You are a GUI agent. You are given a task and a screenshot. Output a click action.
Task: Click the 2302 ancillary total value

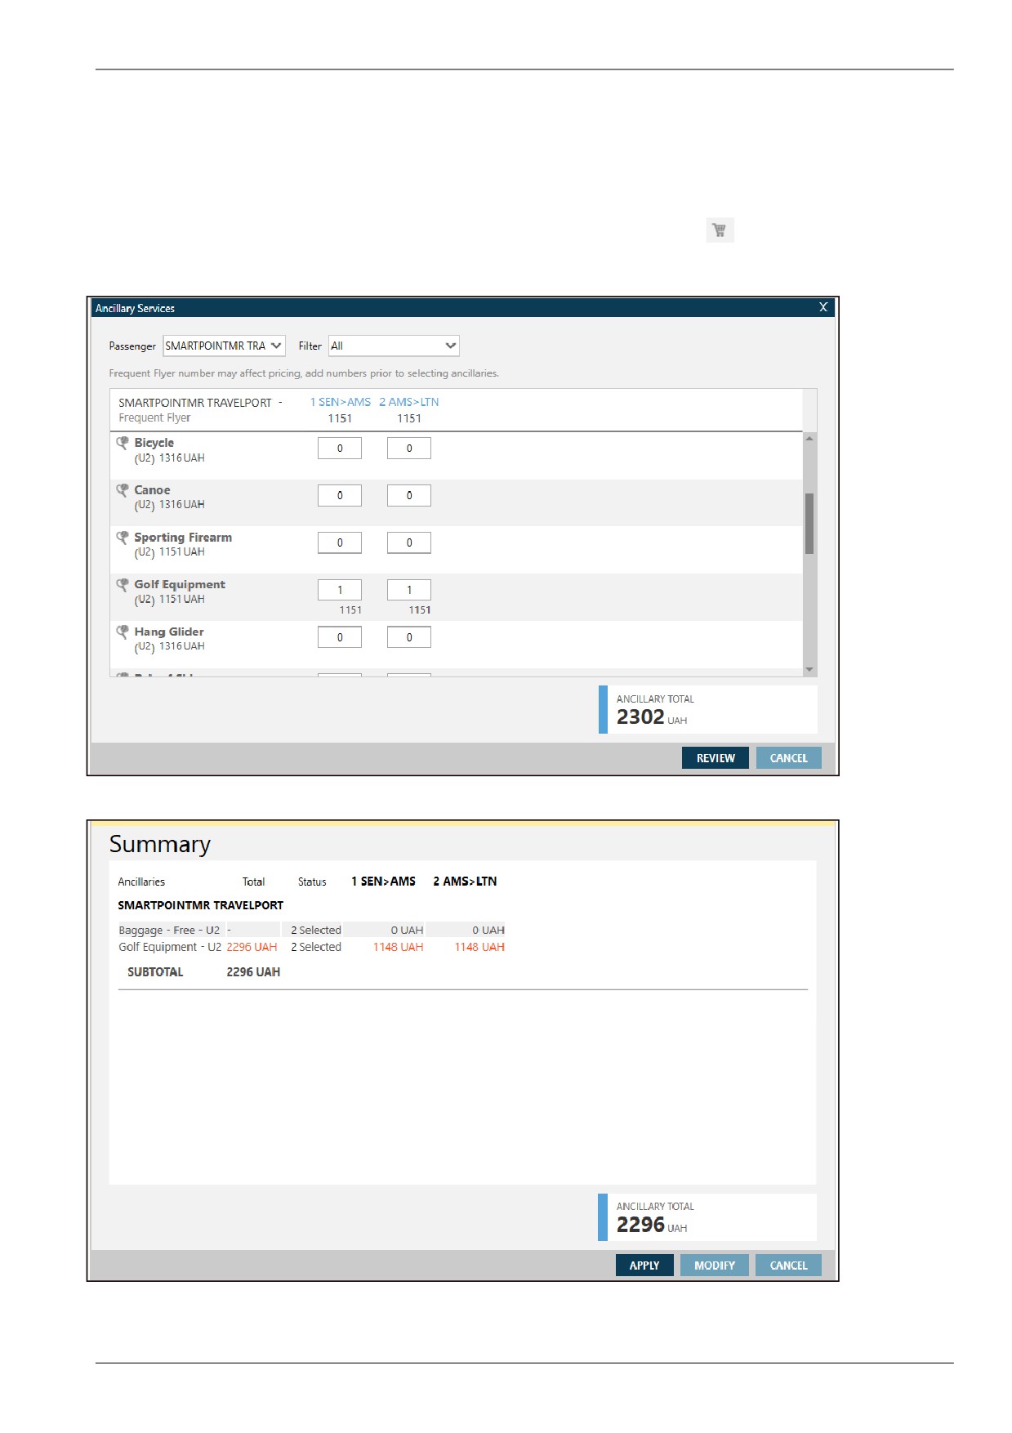tap(640, 717)
